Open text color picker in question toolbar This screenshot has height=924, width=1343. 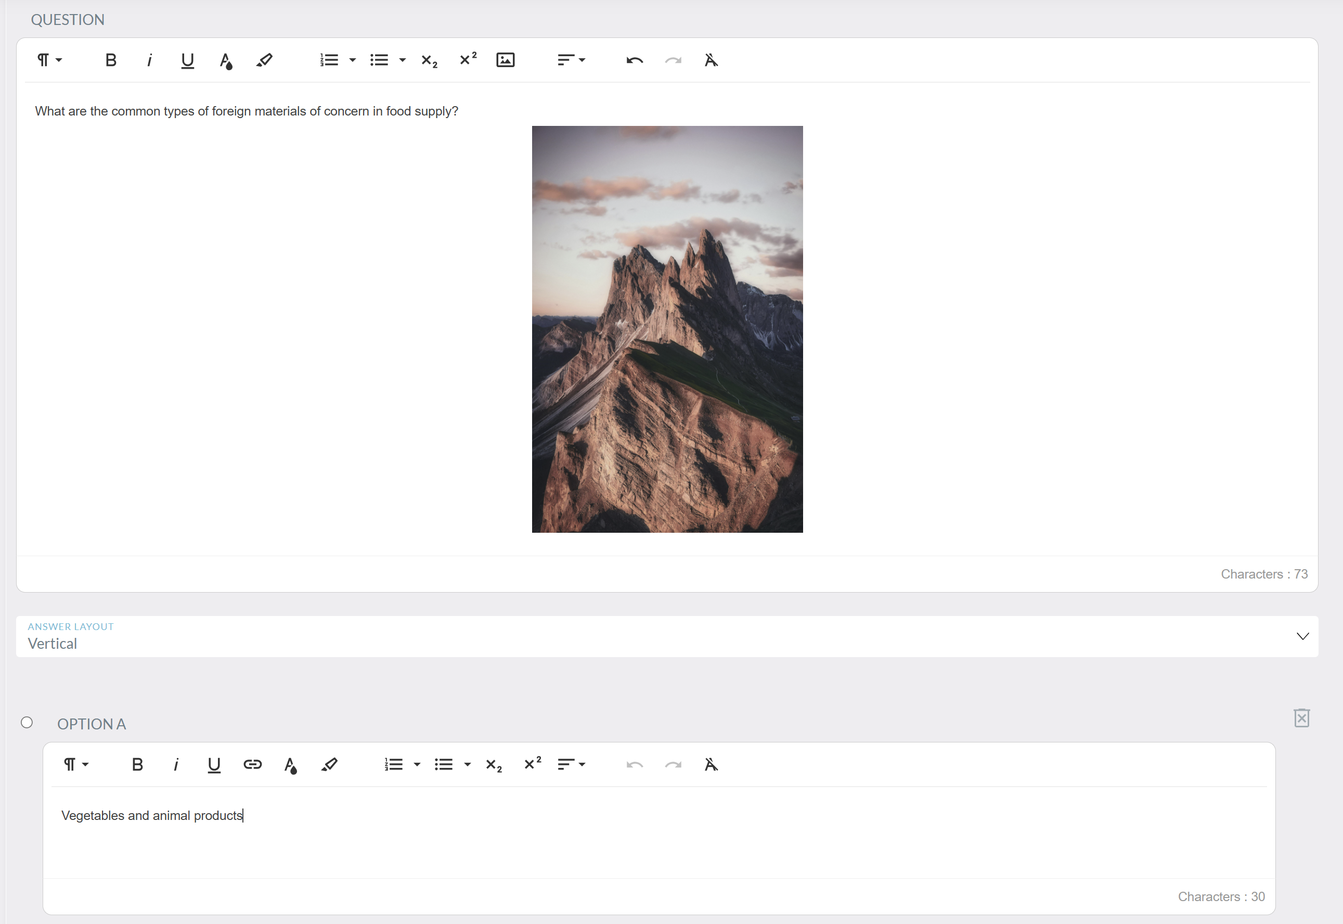coord(226,61)
